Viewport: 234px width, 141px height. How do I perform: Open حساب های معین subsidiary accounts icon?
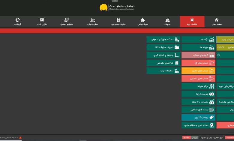point(211,70)
